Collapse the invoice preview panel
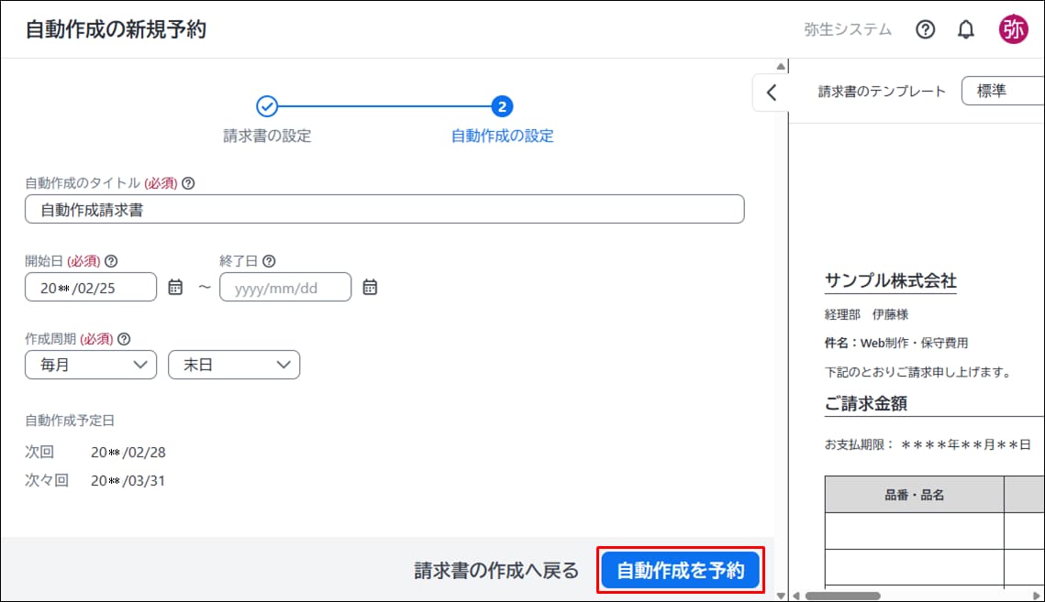This screenshot has width=1045, height=602. pos(771,93)
